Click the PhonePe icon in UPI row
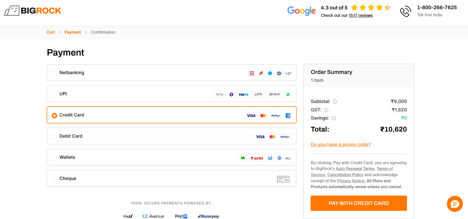 click(231, 95)
